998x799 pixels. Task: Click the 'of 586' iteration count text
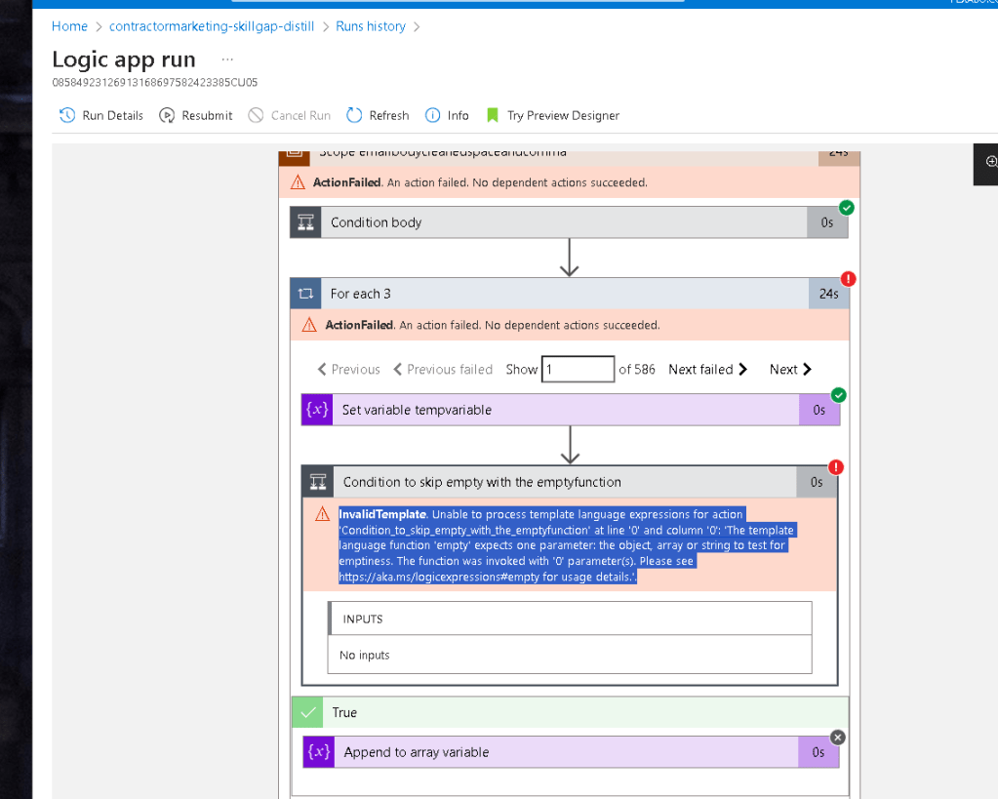pyautogui.click(x=636, y=370)
